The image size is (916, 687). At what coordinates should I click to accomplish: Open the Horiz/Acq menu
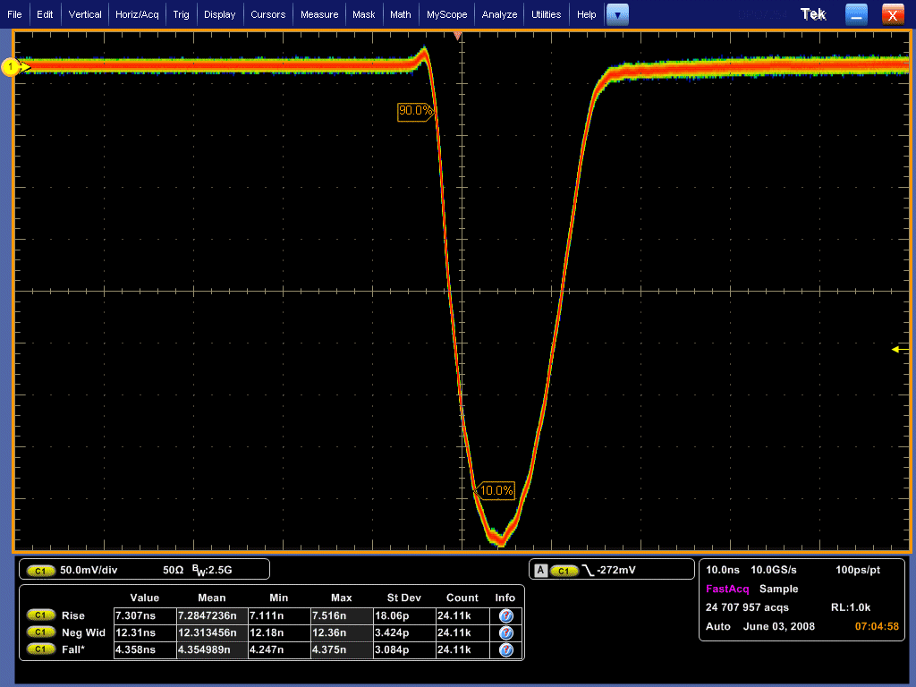tap(137, 14)
